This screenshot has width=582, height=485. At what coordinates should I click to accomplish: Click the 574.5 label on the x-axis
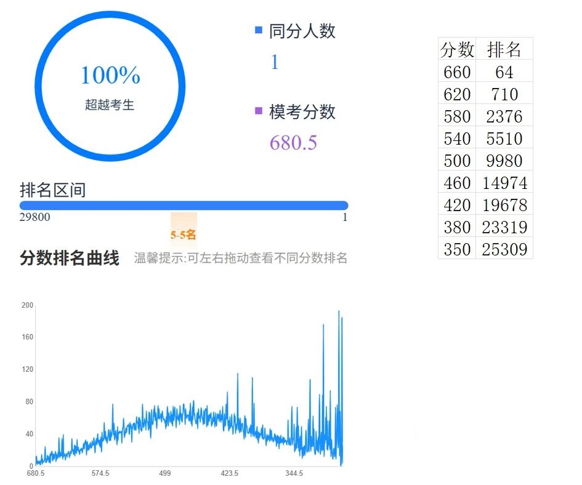click(x=100, y=473)
